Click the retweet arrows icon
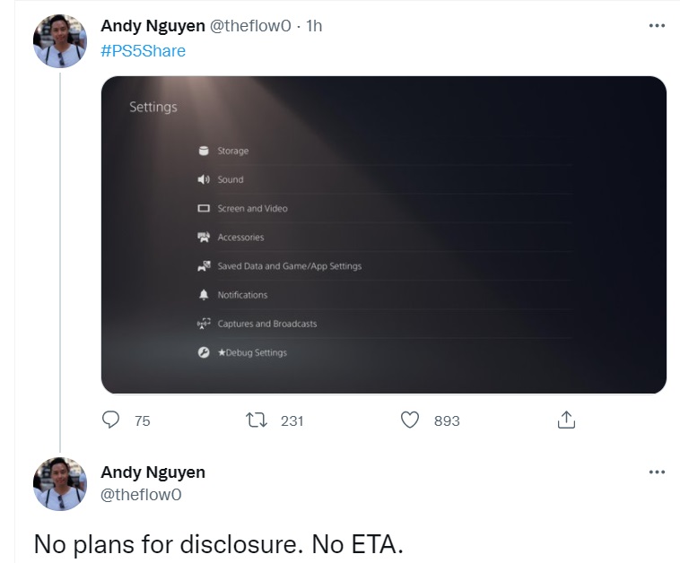This screenshot has height=563, width=680. pyautogui.click(x=257, y=420)
